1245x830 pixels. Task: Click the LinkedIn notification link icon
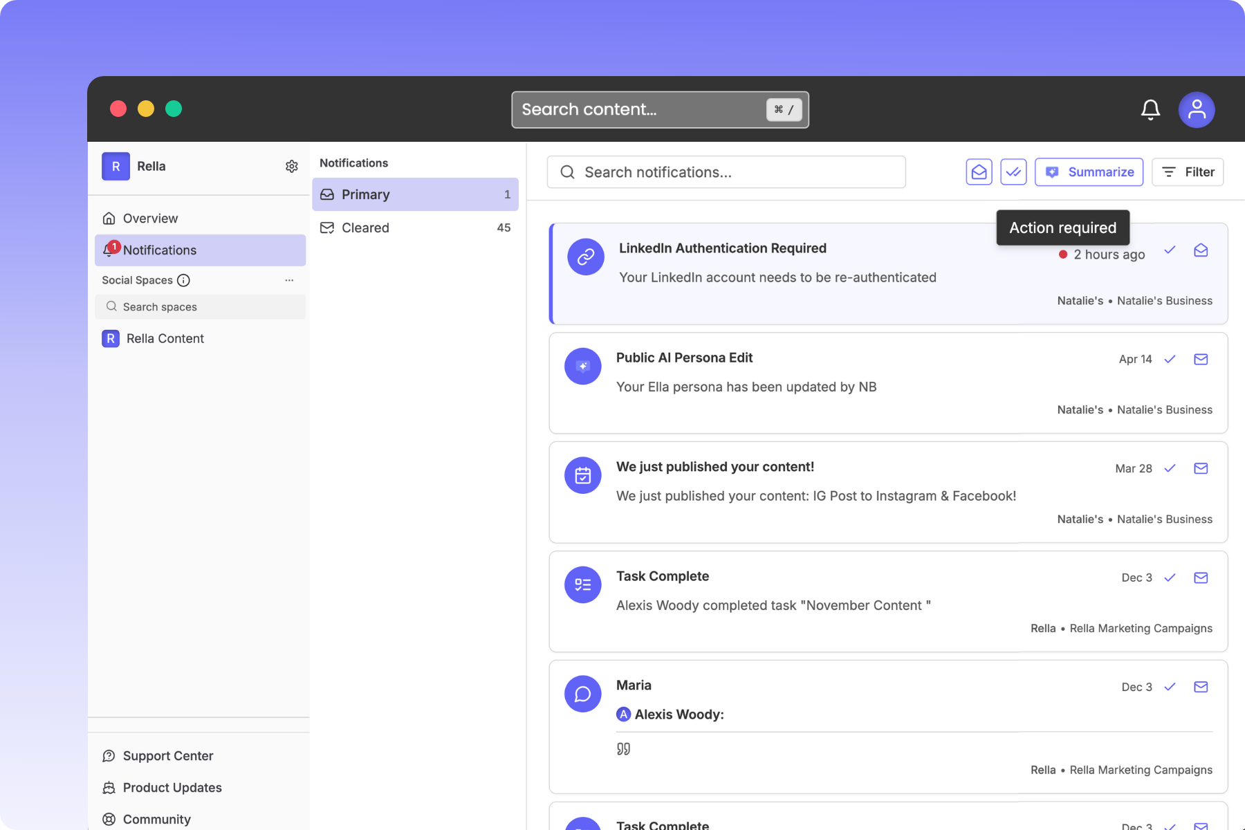point(586,257)
